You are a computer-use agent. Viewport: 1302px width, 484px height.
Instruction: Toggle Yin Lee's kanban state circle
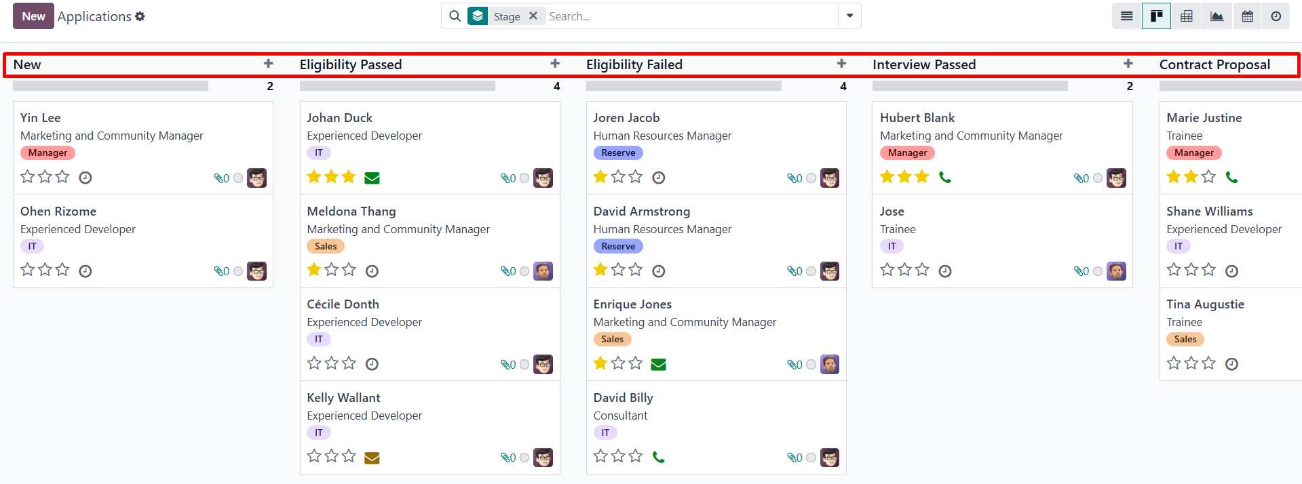point(238,178)
